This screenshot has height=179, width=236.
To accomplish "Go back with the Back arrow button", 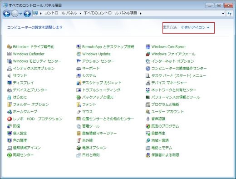I will click(7, 14).
